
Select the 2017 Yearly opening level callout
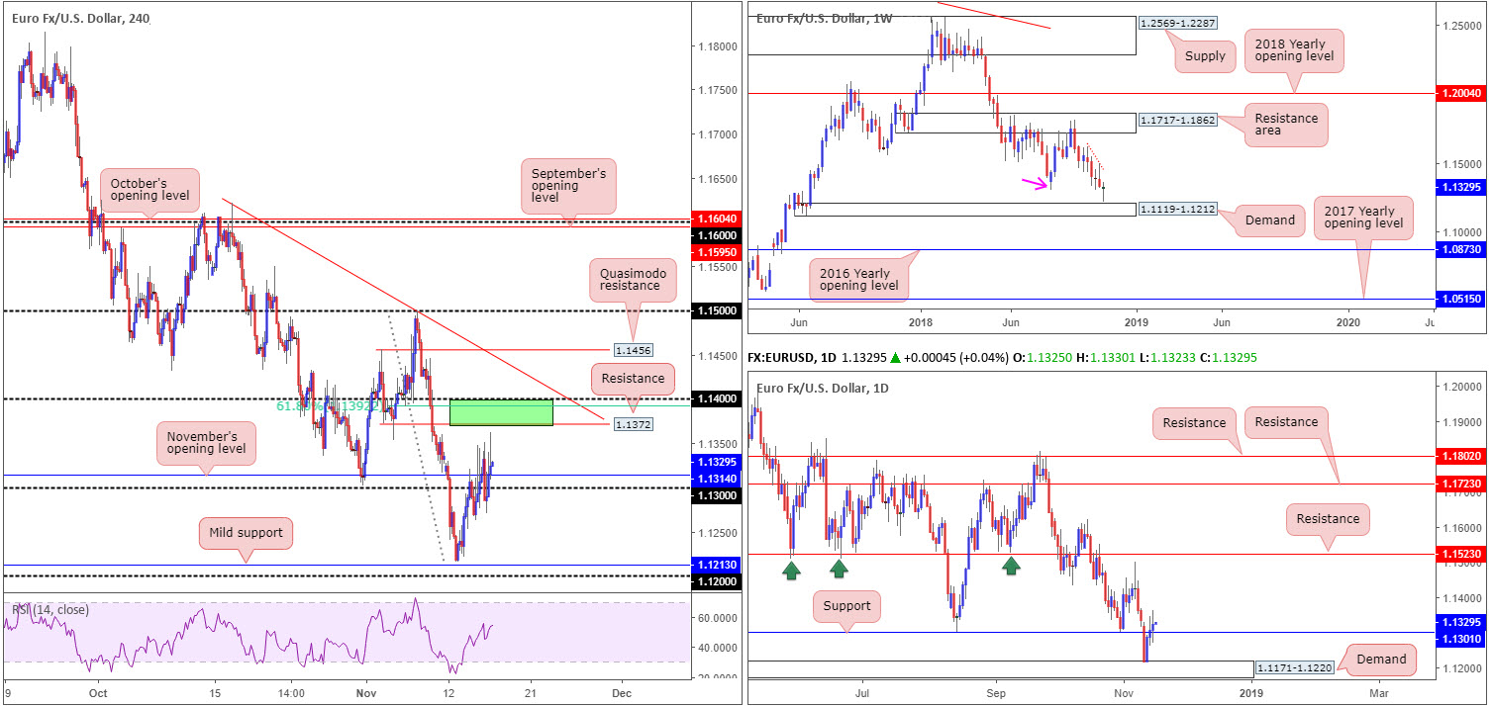coord(1361,219)
